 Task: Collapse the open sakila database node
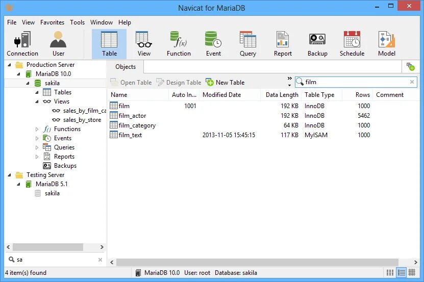click(x=28, y=83)
